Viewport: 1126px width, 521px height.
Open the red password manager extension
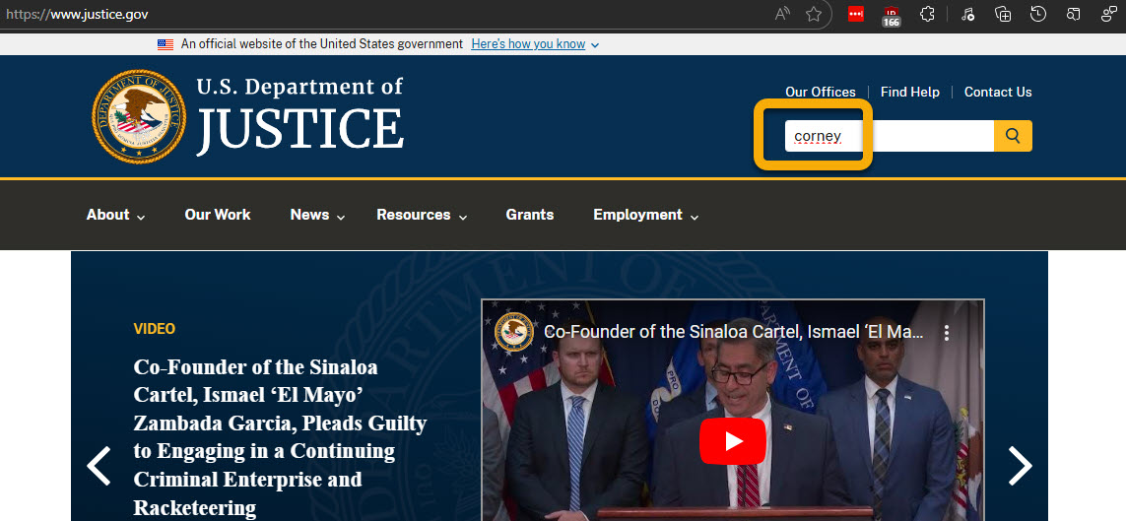[855, 14]
